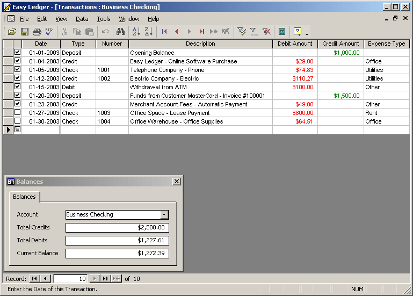Click the Print toolbar icon
Viewport: 413px width, 296px height.
[x=37, y=32]
